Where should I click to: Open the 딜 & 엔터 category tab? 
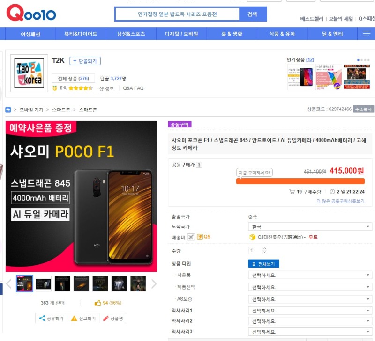click(332, 34)
